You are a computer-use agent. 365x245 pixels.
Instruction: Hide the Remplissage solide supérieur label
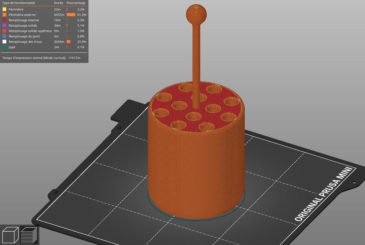pyautogui.click(x=30, y=31)
